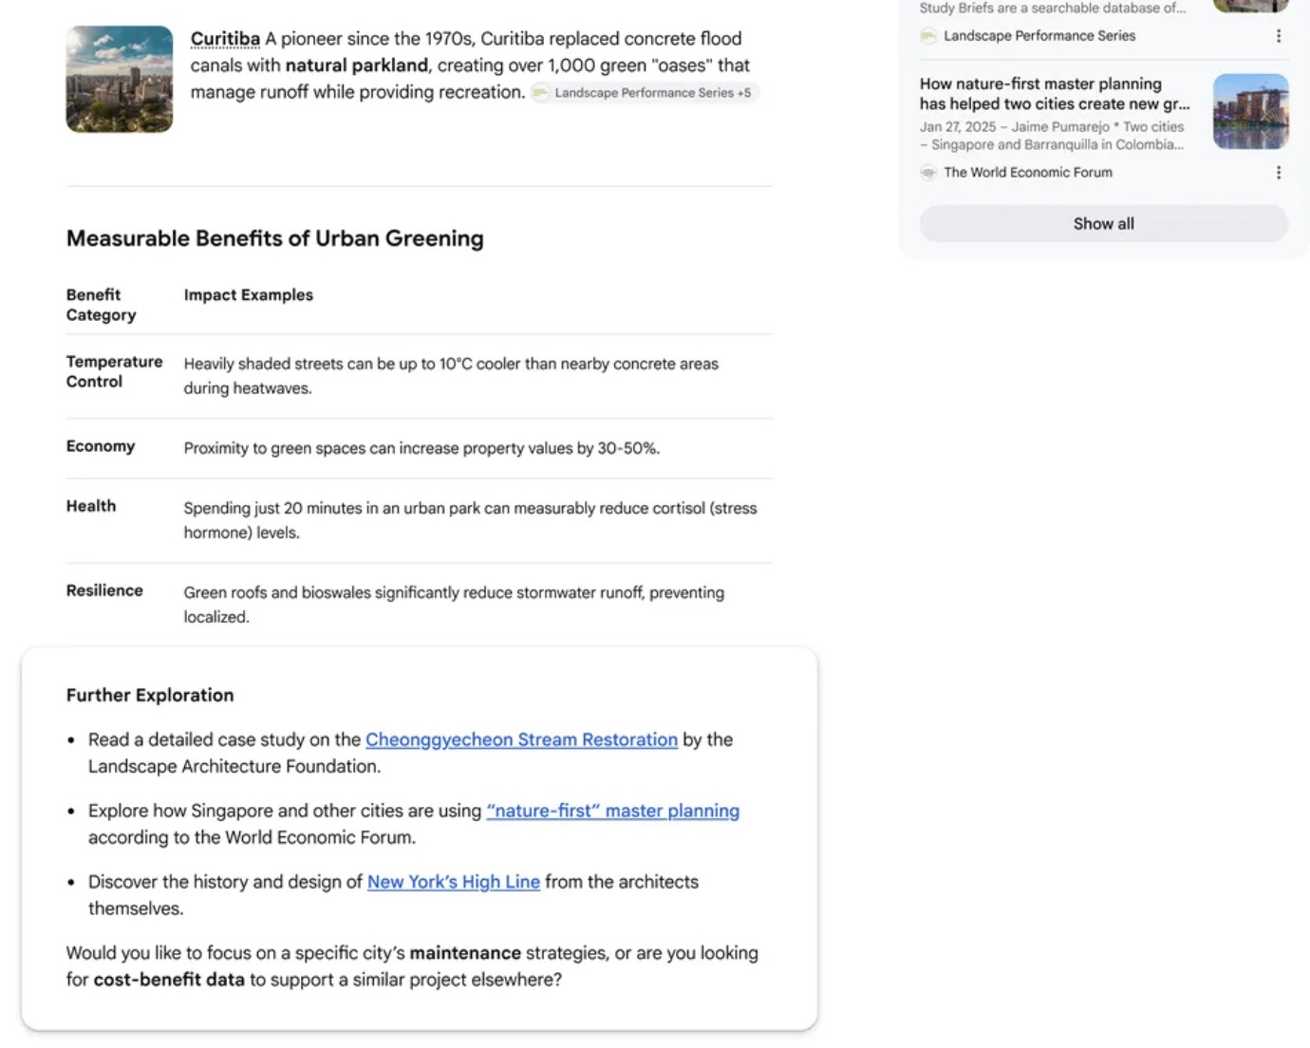This screenshot has height=1048, width=1310.
Task: Click the Landscape Performance Series favicon in sidebar
Action: click(928, 36)
